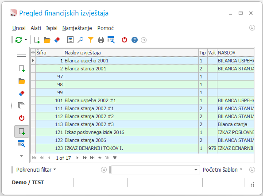
Task: Click the new record icon in top toolbar
Action: click(37, 40)
